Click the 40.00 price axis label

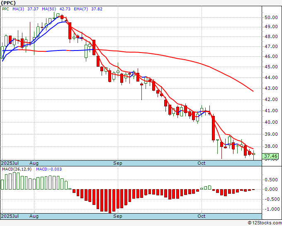(x=271, y=122)
